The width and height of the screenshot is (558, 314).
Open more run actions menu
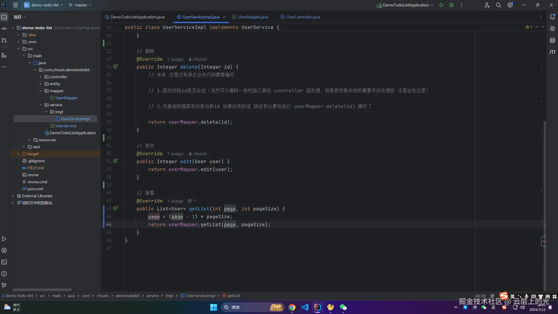(x=461, y=5)
